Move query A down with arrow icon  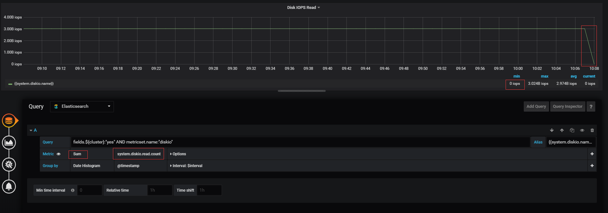click(x=552, y=130)
